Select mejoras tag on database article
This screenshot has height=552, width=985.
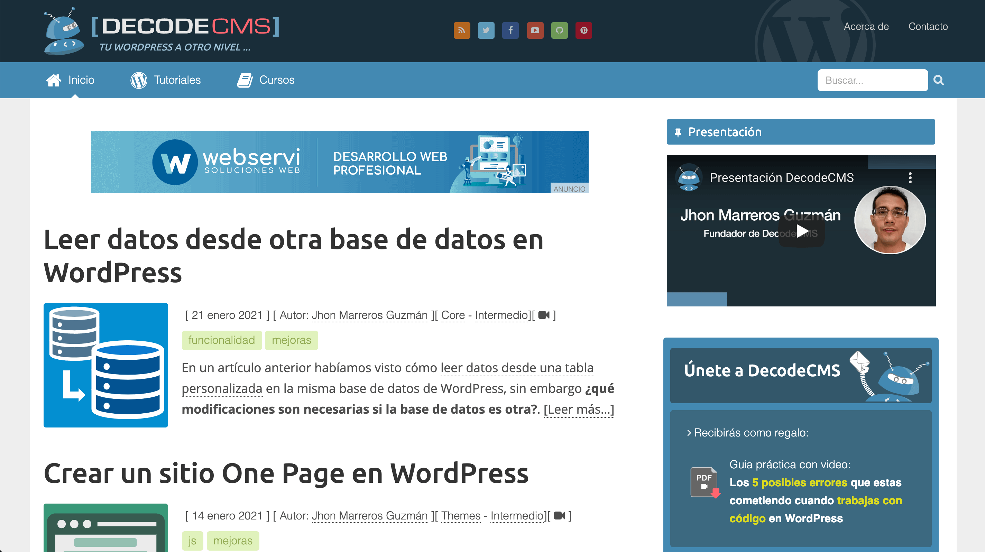click(291, 340)
